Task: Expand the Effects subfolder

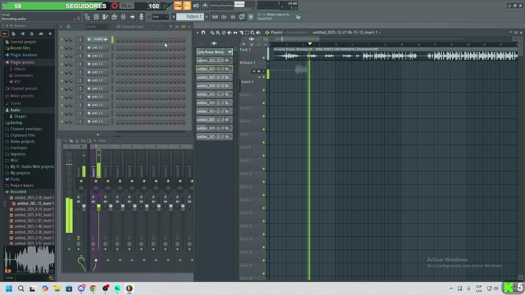Action: click(x=20, y=69)
